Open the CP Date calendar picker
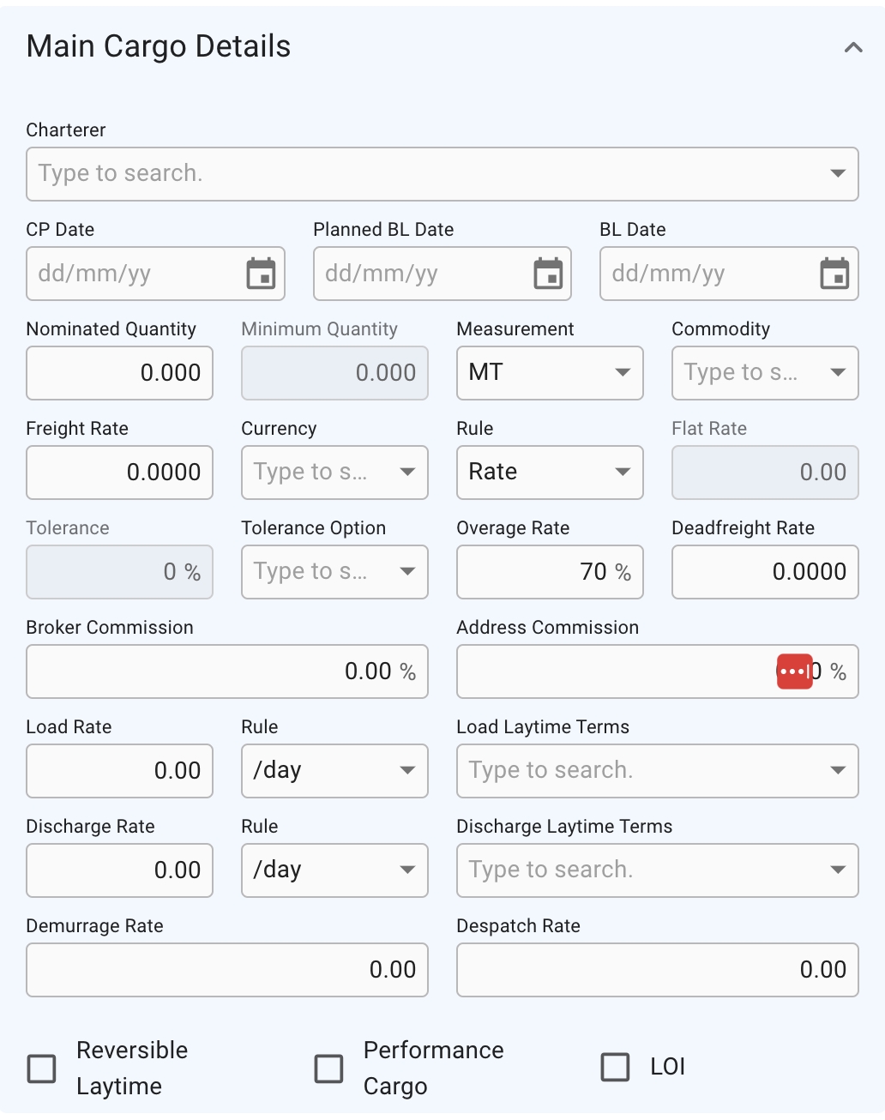885x1120 pixels. (x=261, y=274)
